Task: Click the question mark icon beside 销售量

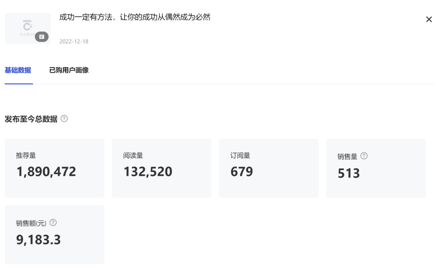Action: [364, 156]
